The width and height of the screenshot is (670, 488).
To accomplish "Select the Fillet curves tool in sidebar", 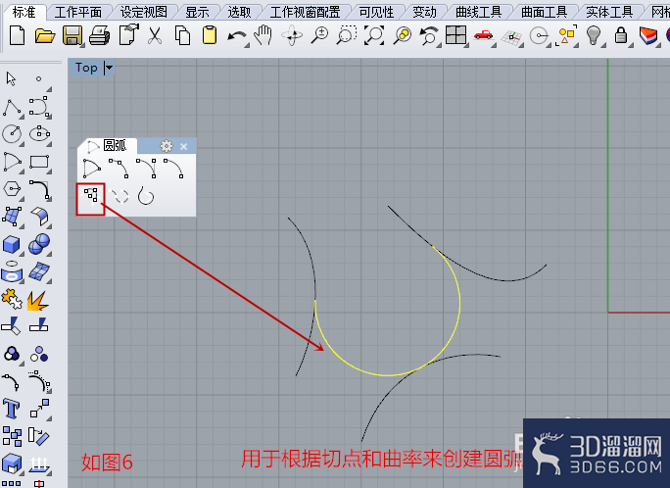I will [x=40, y=190].
